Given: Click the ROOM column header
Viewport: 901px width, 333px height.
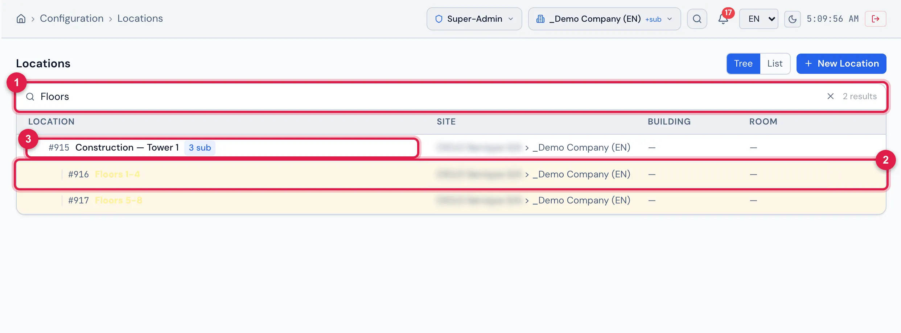Looking at the screenshot, I should 763,122.
